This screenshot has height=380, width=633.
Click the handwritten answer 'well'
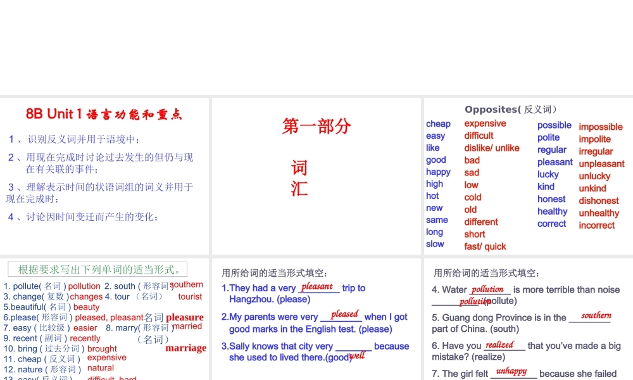tap(357, 356)
